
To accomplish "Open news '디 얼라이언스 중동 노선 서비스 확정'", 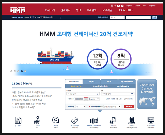I will [29, 104].
